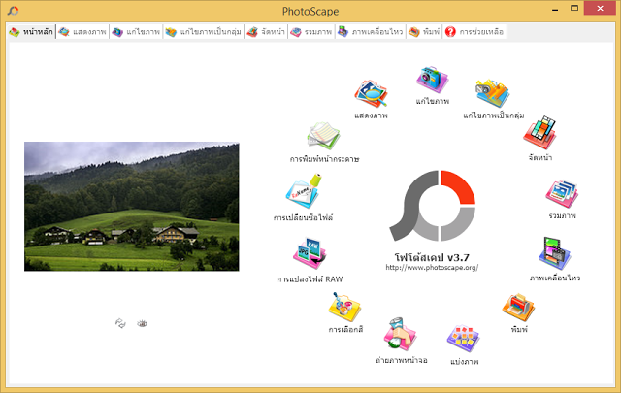
Task: Open the แสดงภาพ viewer circle icon
Action: click(371, 93)
